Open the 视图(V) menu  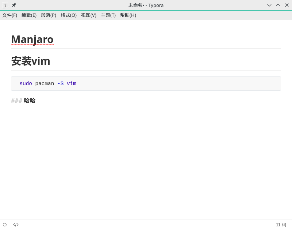click(89, 15)
